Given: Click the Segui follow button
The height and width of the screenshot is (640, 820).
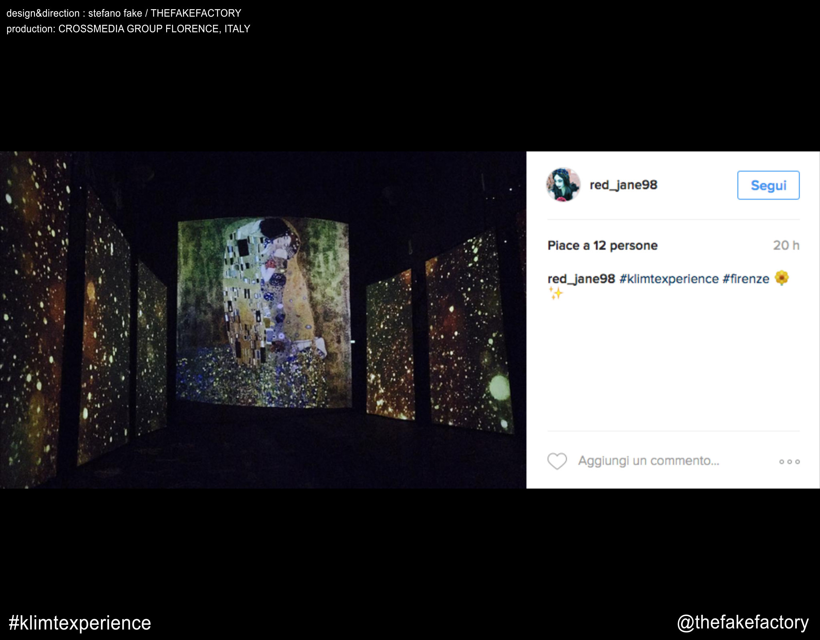Looking at the screenshot, I should [x=768, y=185].
